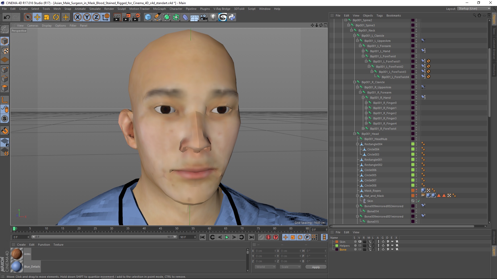Screen dimensions: 497x279
Task: Collapse Rectangle004 tree node
Action: (x=357, y=144)
